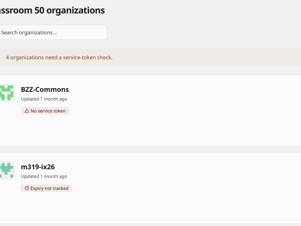301x226 pixels.
Task: Click the clock icon on m319-ix26
Action: (x=27, y=188)
